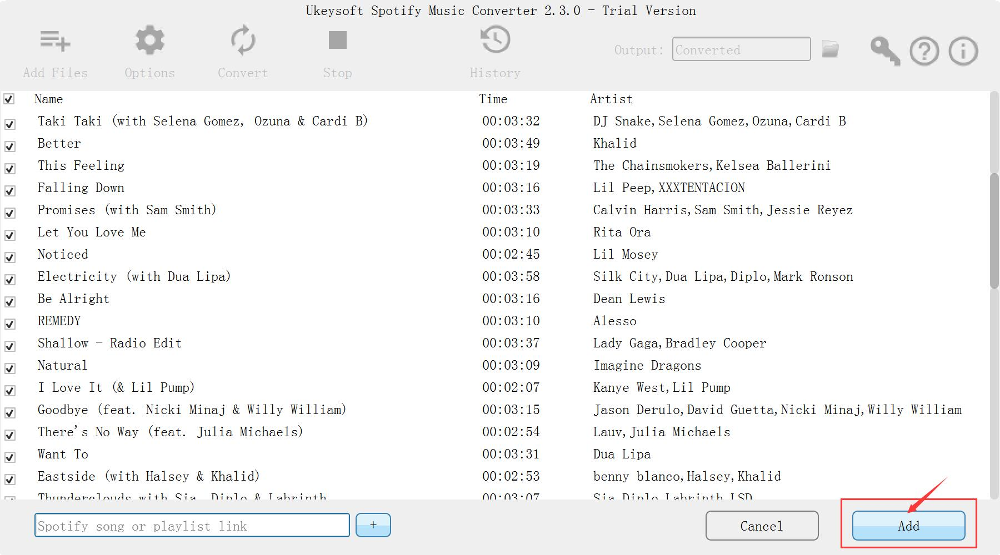Select the Be Alright title
This screenshot has height=555, width=1000.
point(73,299)
